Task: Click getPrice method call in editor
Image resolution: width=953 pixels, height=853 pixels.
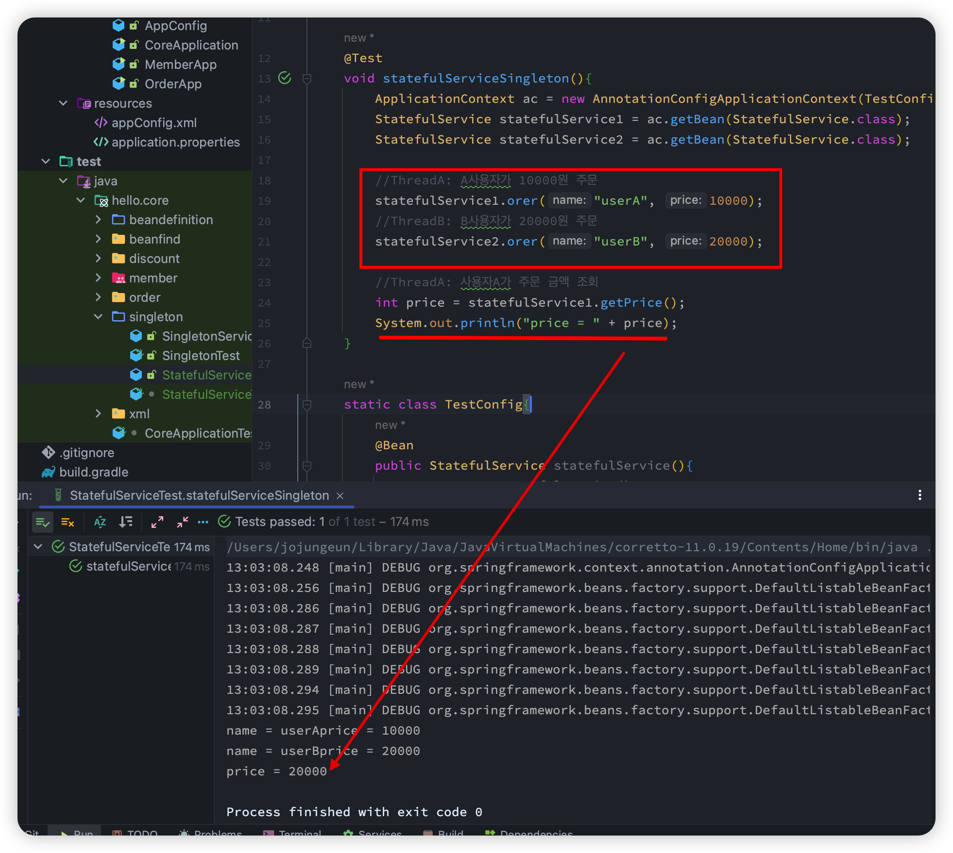Action: point(631,303)
